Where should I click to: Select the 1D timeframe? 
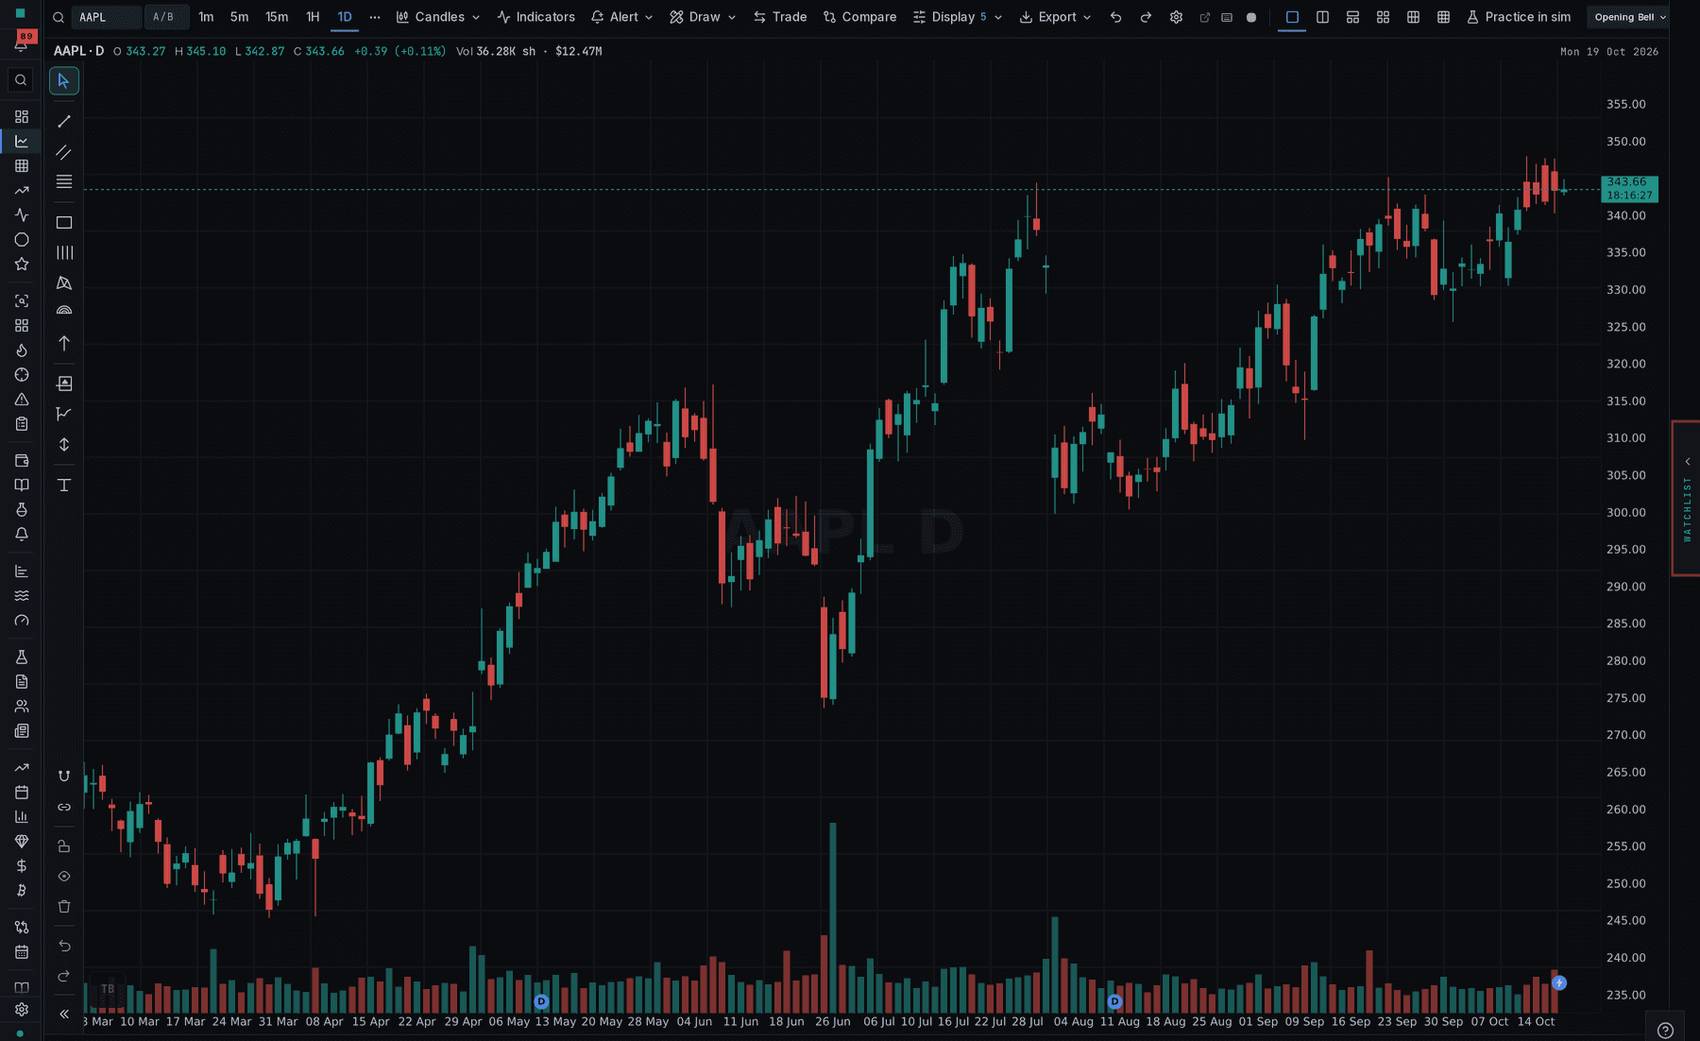345,17
